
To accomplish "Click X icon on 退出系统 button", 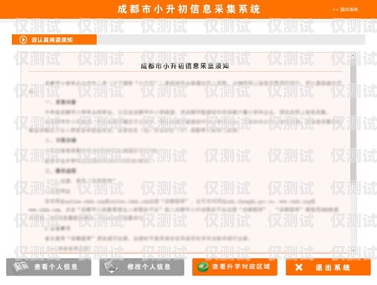I will [299, 267].
